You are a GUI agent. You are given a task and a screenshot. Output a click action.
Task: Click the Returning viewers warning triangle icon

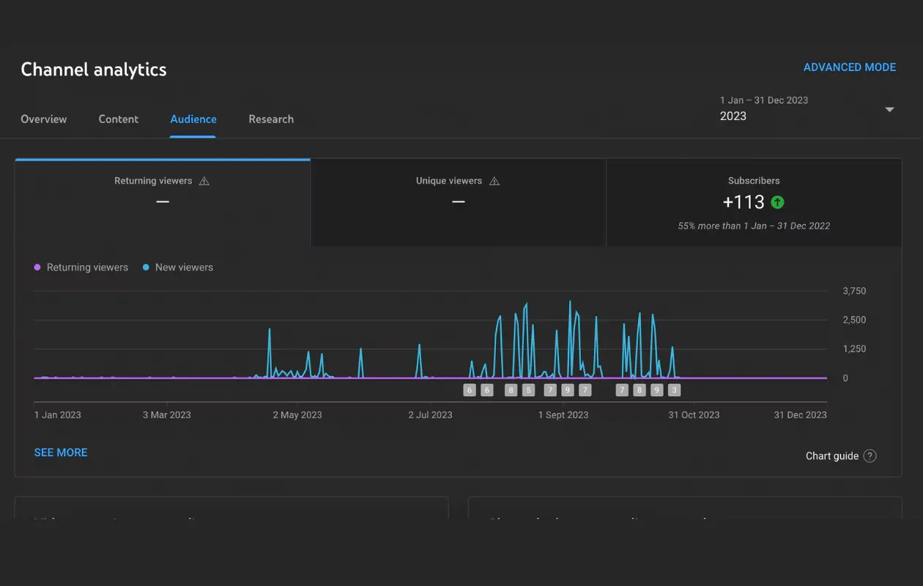tap(204, 181)
